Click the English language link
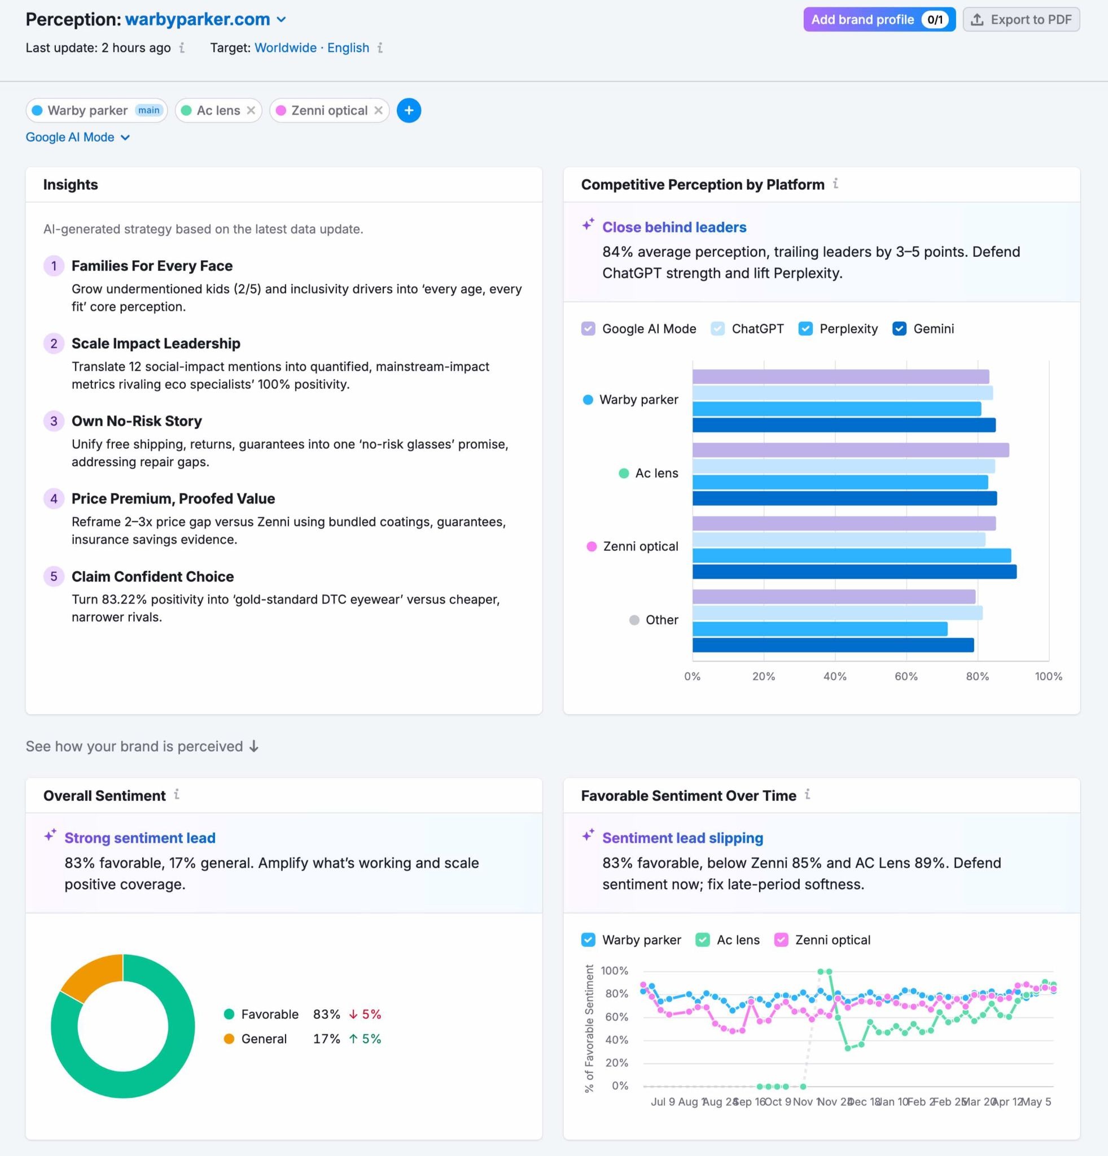The height and width of the screenshot is (1156, 1108). pos(348,48)
